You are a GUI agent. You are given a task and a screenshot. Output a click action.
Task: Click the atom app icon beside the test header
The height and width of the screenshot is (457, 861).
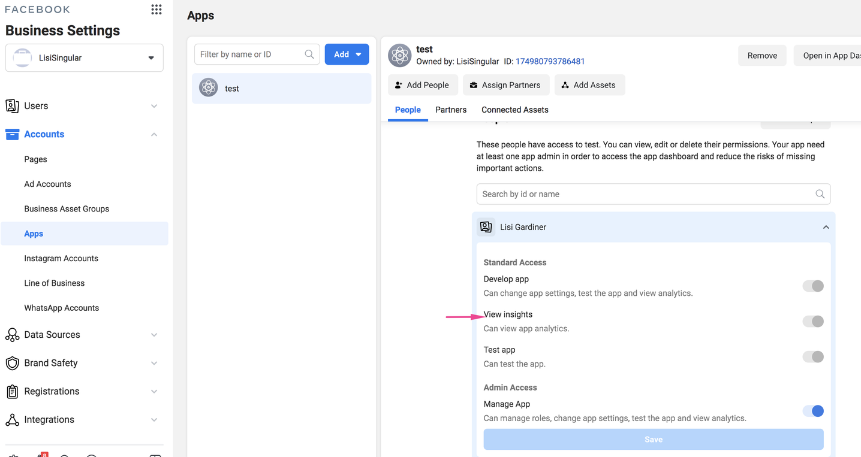click(399, 55)
